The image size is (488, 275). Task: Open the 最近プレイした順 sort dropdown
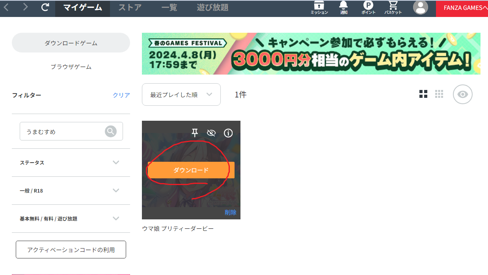pos(181,95)
